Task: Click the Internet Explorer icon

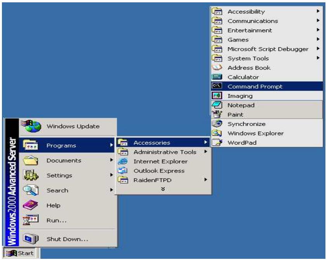Action: 123,161
